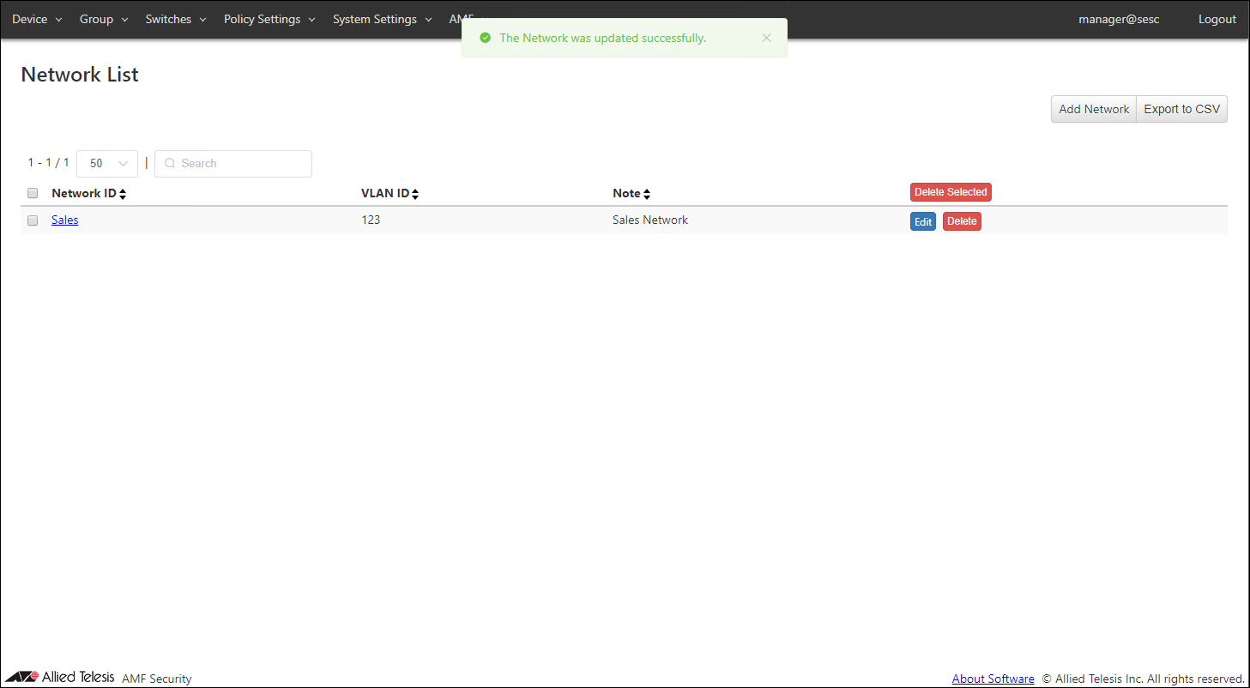The image size is (1250, 688).
Task: Open the Sales network link
Action: 64,220
